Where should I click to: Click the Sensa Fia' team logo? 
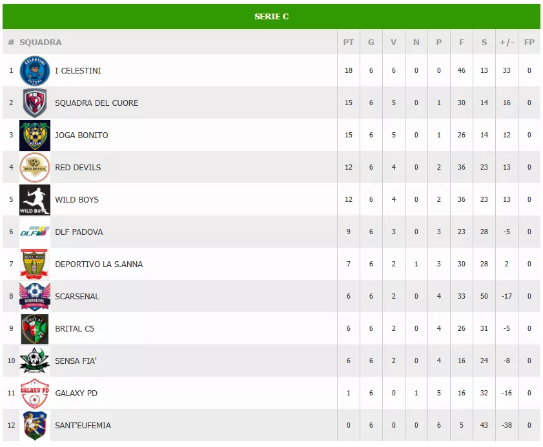click(x=35, y=361)
